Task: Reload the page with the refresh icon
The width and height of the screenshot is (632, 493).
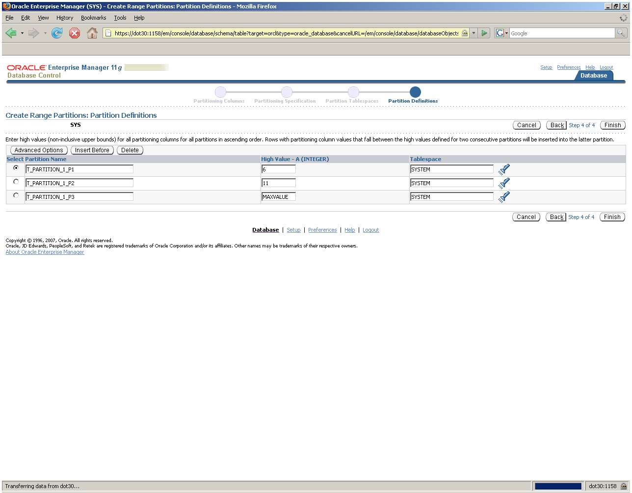Action: 57,33
